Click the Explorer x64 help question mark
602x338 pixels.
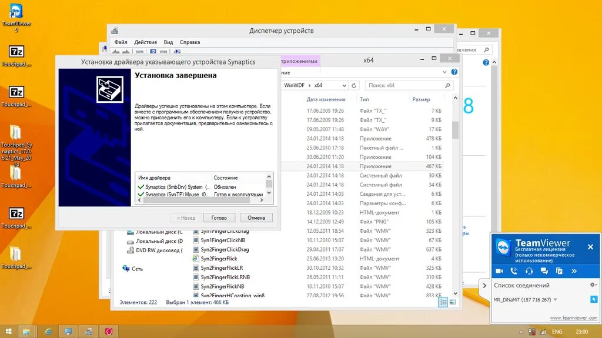coord(454,72)
